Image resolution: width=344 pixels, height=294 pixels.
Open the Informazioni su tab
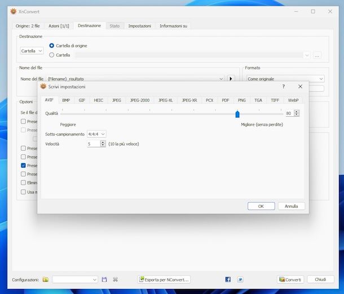[x=173, y=26]
